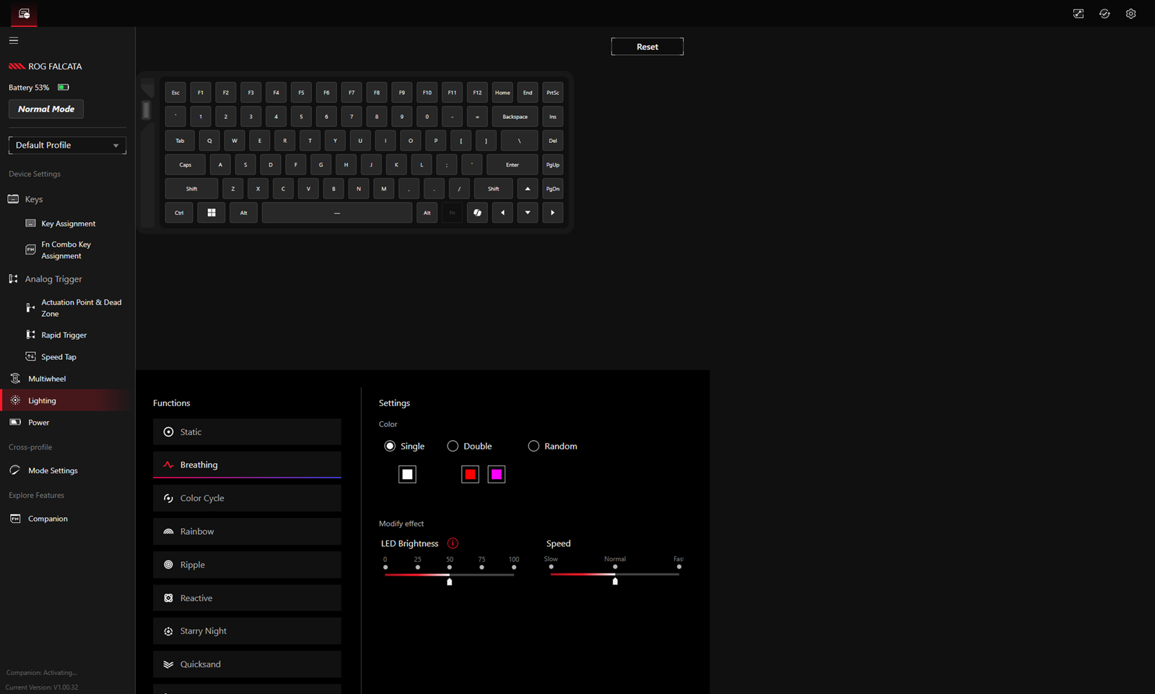Click the Windows logo key on keyboard
The height and width of the screenshot is (694, 1155).
click(x=212, y=213)
